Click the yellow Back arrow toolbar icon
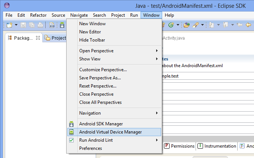 pos(248,25)
